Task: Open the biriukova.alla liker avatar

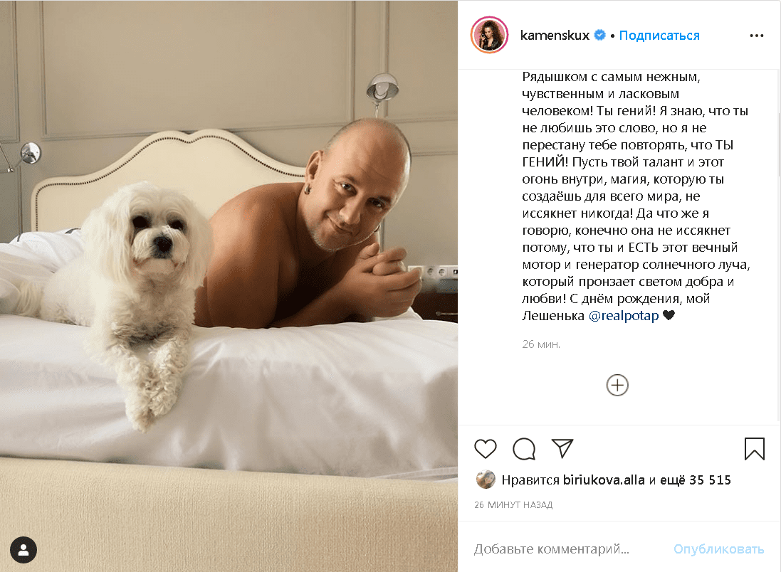Action: click(485, 480)
